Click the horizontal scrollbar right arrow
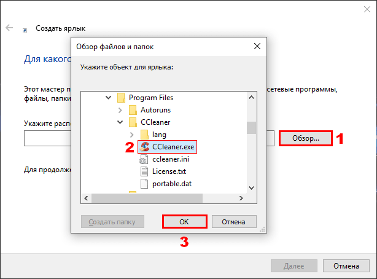Screen dimensions: 377x279 click(241, 198)
